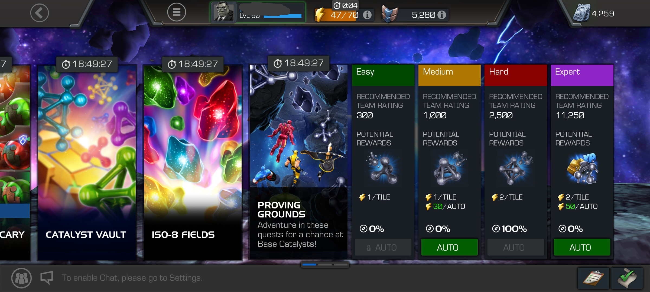Select the Hard difficulty header
The image size is (650, 292).
(x=516, y=75)
